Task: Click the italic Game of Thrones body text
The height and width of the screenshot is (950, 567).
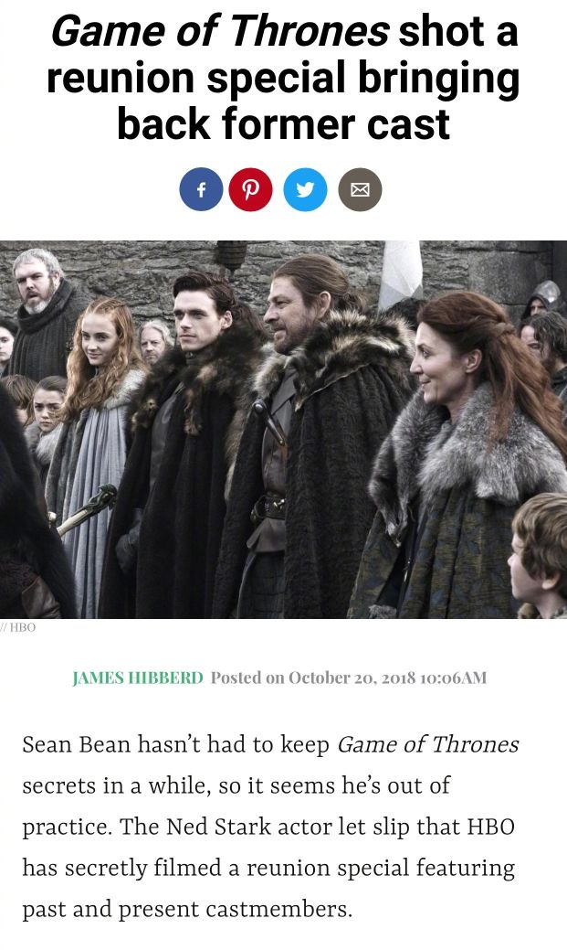Action: [428, 744]
